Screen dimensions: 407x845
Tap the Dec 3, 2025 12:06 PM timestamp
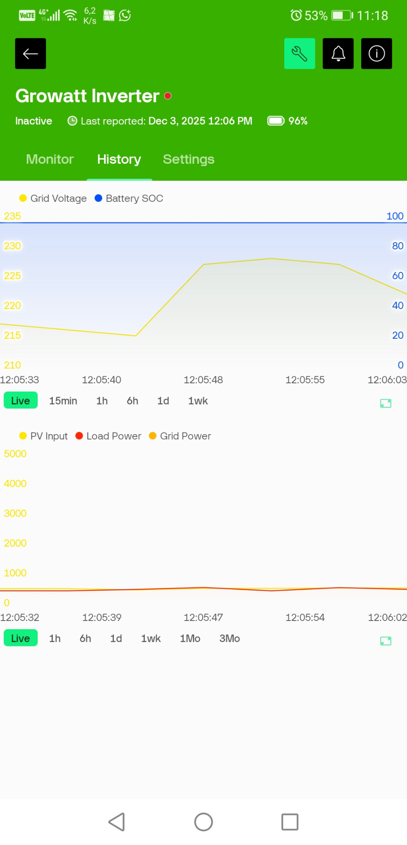tap(200, 121)
